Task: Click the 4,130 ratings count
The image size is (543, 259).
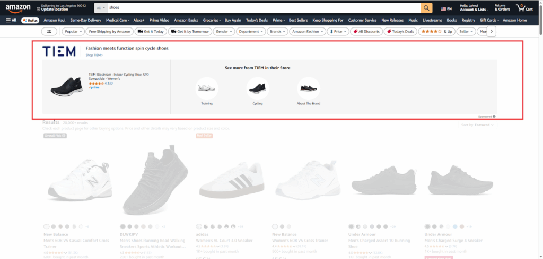Action: coord(109,83)
